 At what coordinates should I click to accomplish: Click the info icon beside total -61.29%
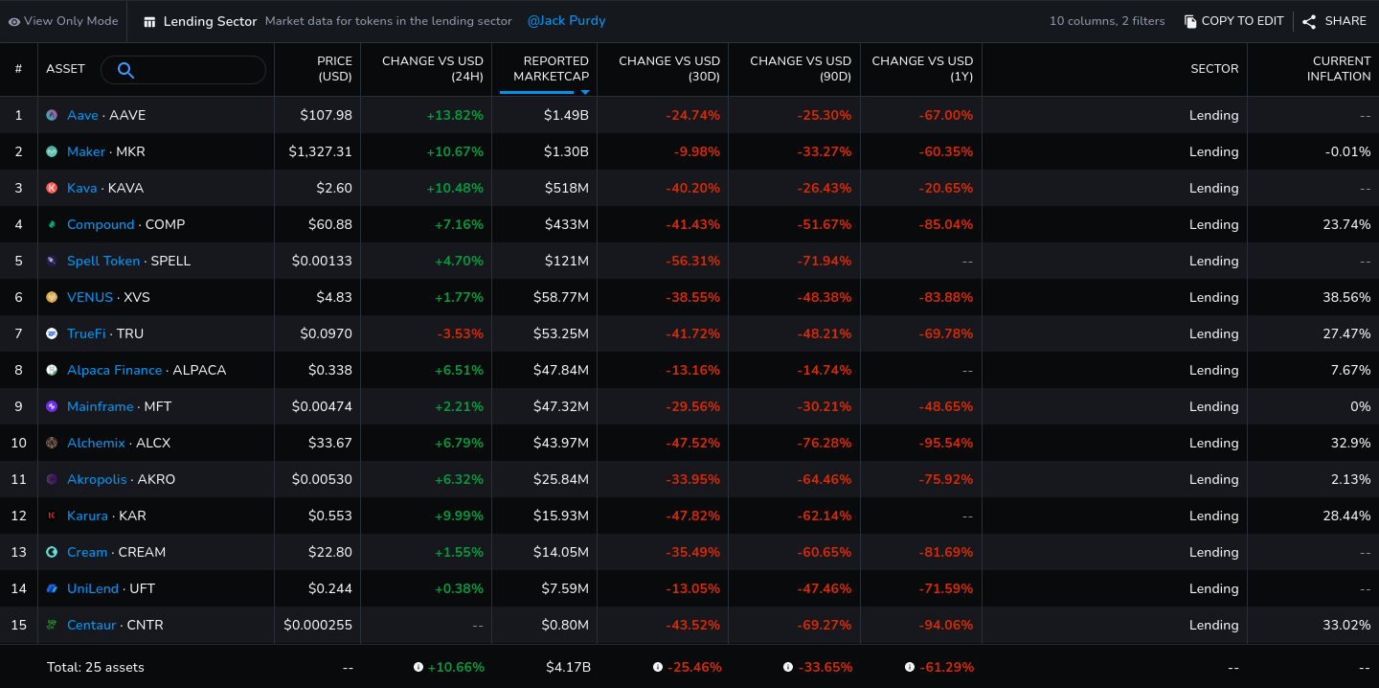point(910,667)
